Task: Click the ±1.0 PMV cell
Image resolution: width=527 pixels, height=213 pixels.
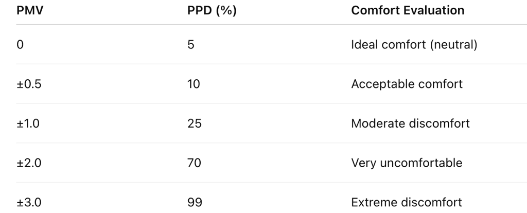Action: click(28, 123)
